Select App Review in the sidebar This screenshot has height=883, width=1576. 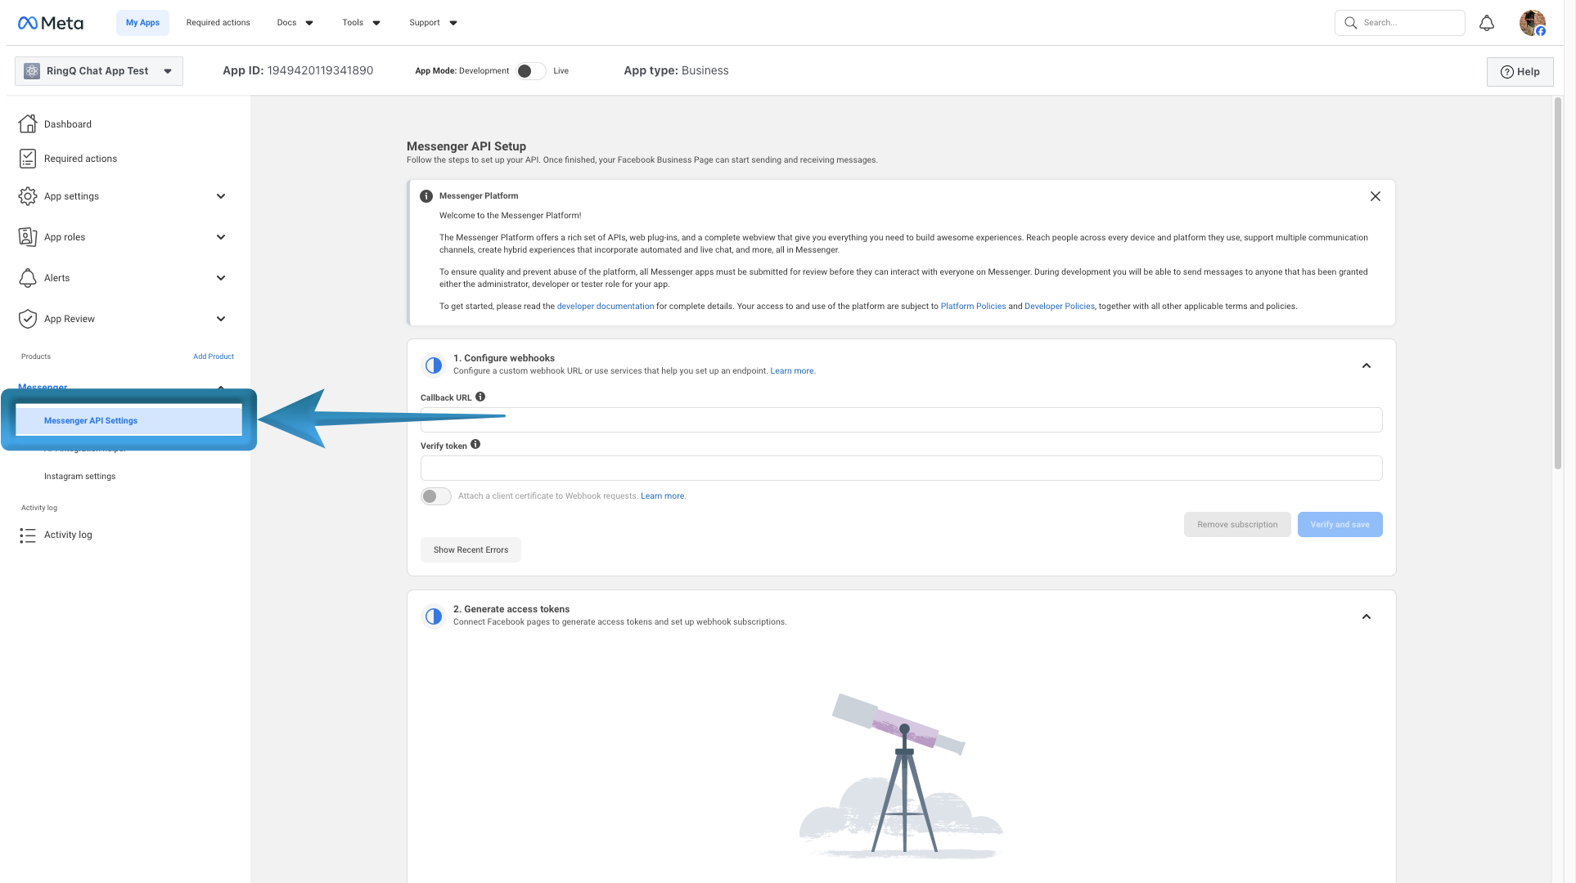[70, 319]
